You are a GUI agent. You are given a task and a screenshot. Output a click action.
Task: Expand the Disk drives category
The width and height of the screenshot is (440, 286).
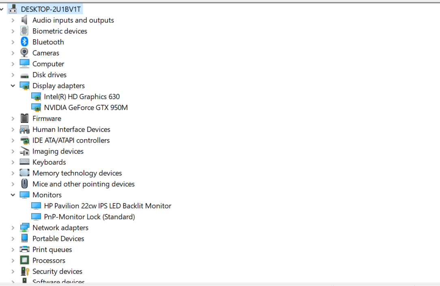coord(13,75)
